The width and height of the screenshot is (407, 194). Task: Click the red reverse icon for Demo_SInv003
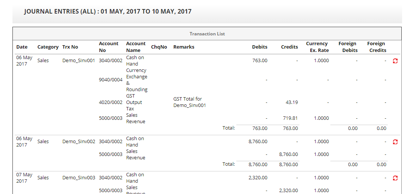395,178
